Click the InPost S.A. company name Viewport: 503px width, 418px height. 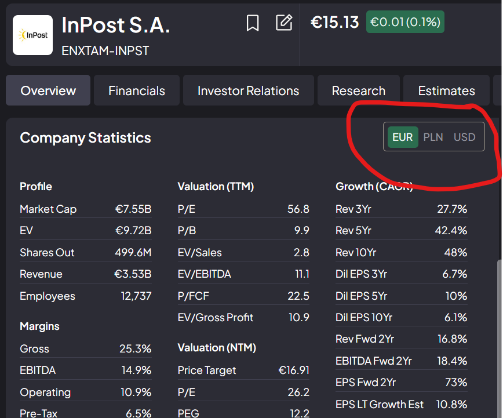pyautogui.click(x=115, y=25)
